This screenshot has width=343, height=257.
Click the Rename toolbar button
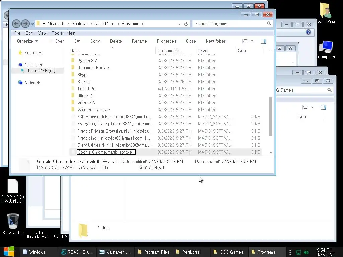pyautogui.click(x=139, y=41)
